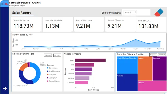Click the setembro label on month axis
This screenshot has width=167, height=94.
(x=123, y=49)
